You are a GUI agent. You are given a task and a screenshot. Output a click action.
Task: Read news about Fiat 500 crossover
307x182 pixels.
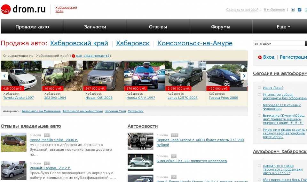[192, 161]
